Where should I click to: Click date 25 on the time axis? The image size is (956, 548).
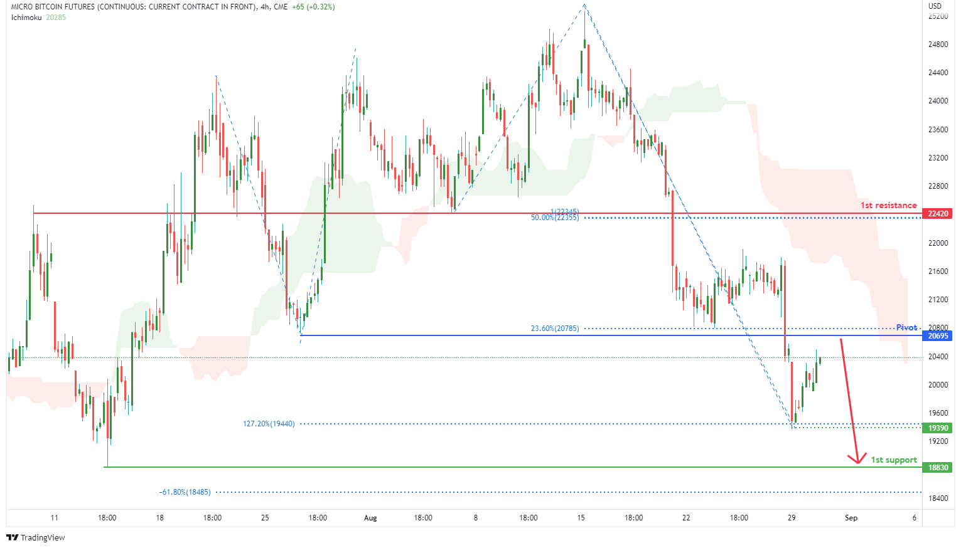265,518
